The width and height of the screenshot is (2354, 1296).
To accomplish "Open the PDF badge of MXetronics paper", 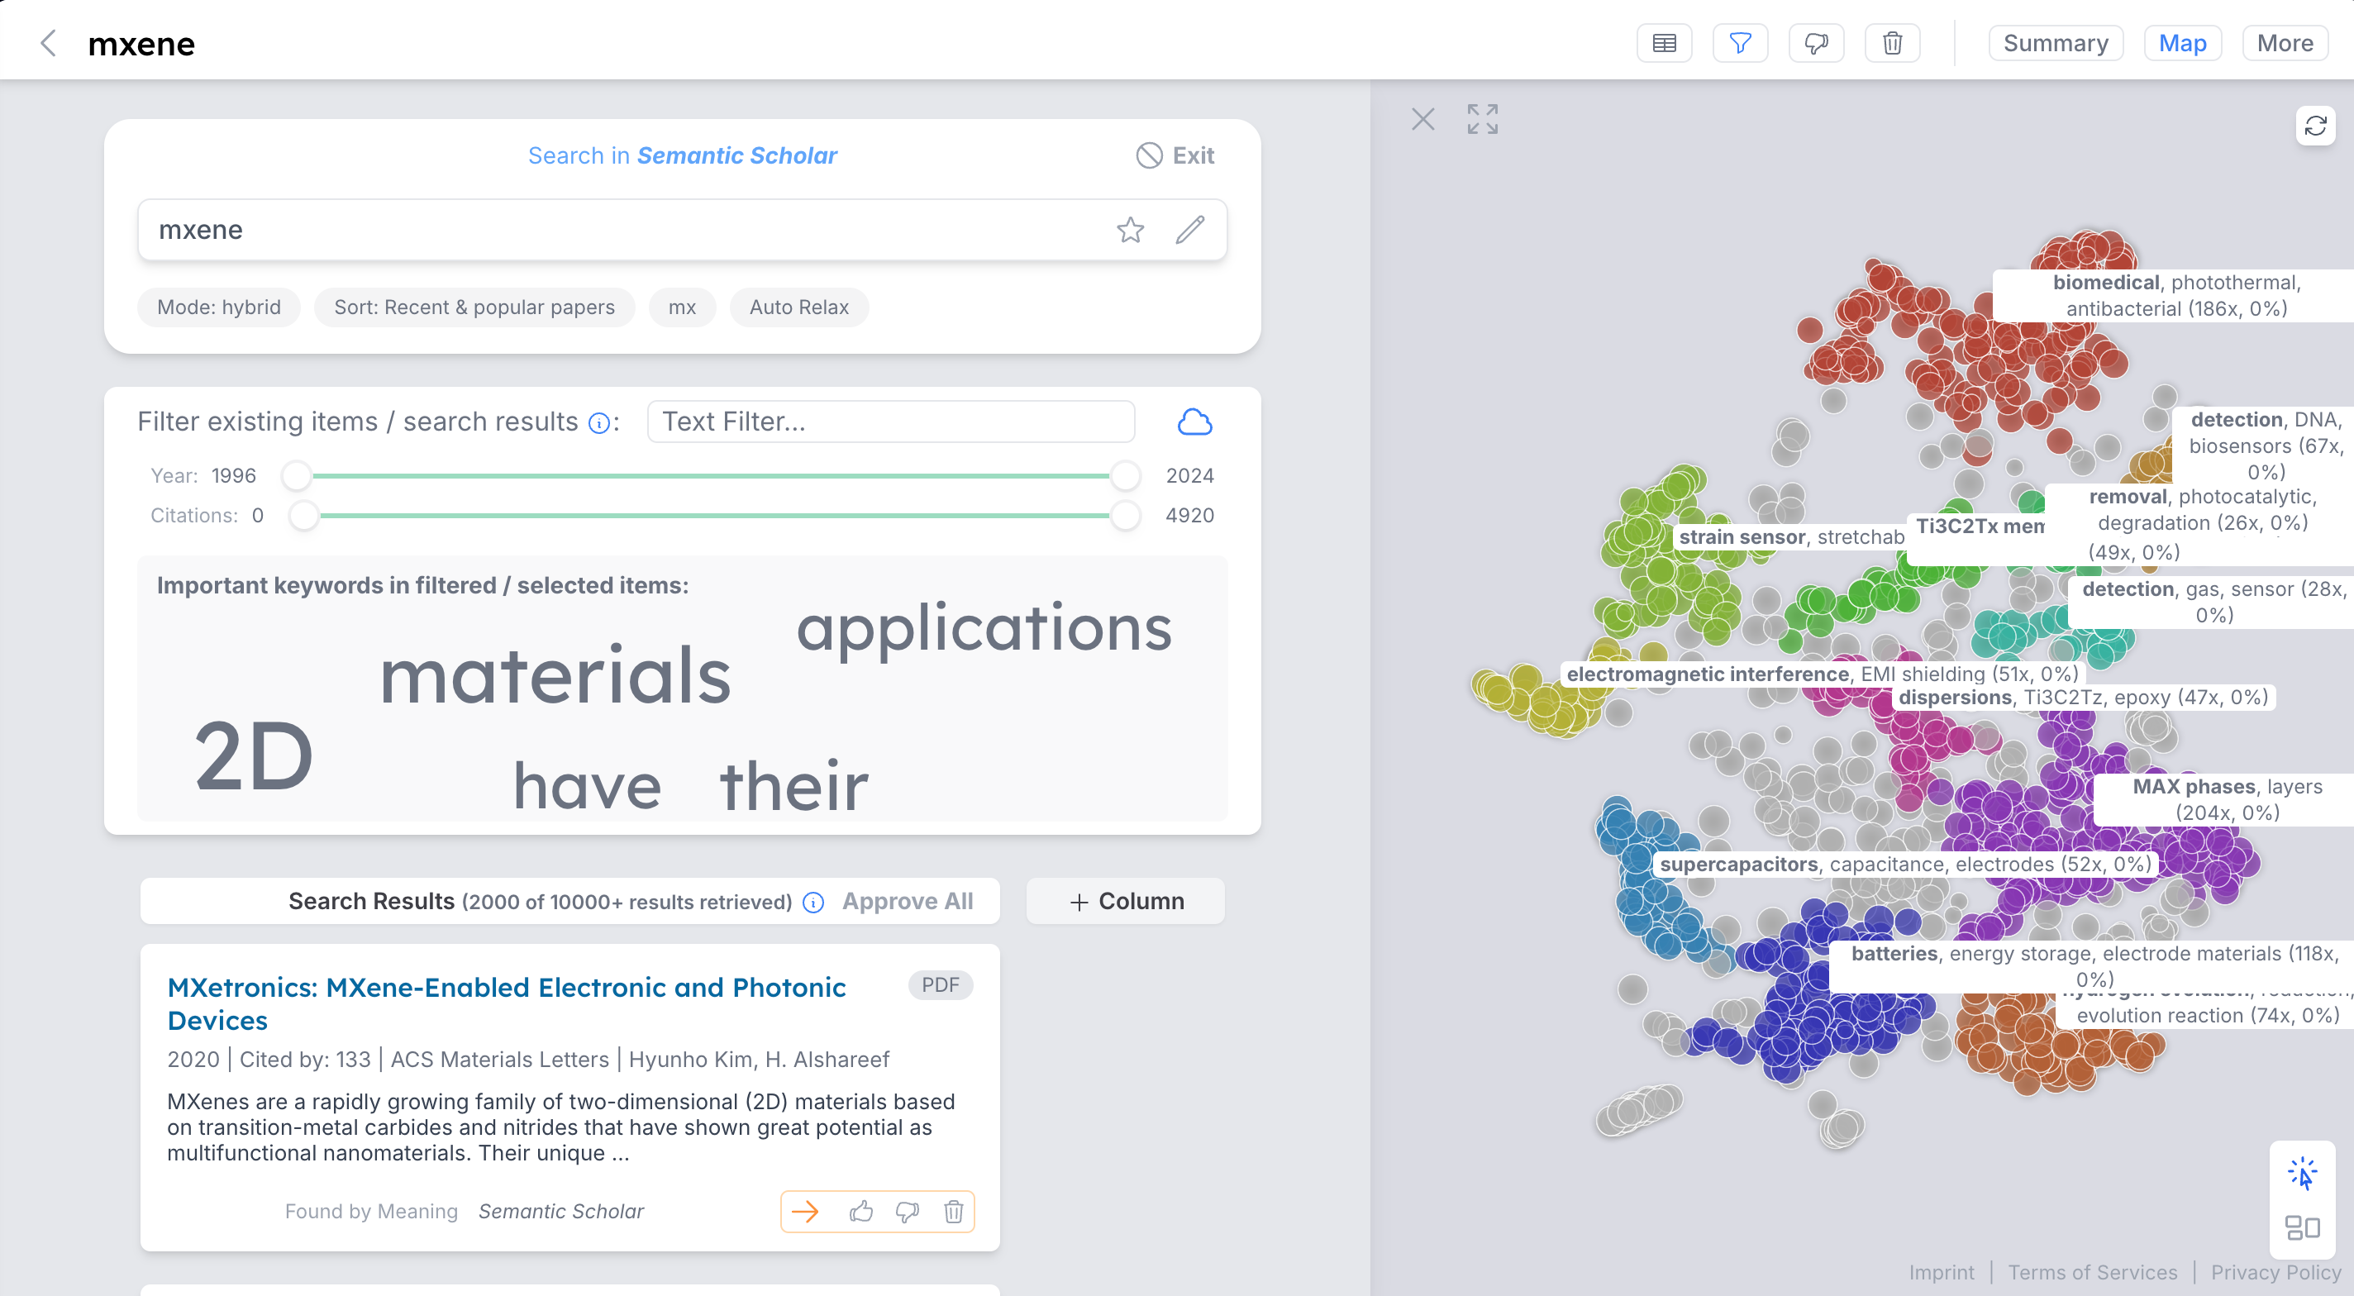I will tap(941, 985).
